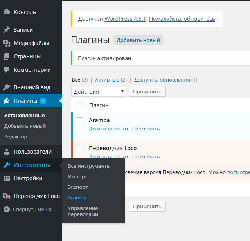Click the top Применить button

click(147, 92)
